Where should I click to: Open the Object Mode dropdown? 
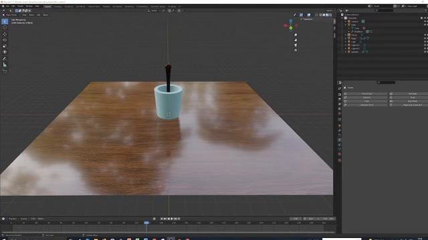point(11,15)
